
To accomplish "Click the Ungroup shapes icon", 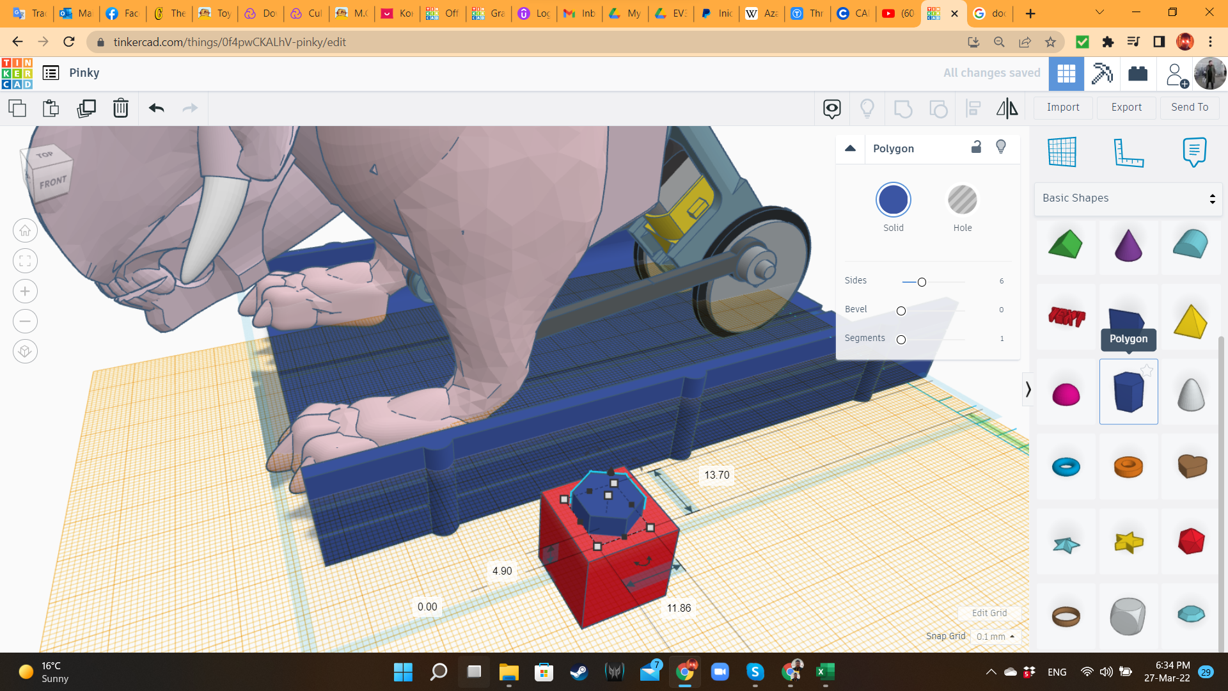I will point(938,109).
